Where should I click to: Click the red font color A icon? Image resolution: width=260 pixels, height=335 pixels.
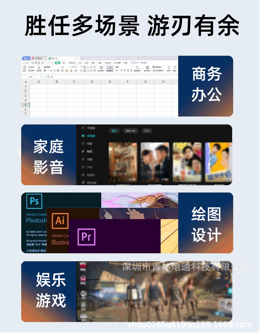tap(71, 71)
